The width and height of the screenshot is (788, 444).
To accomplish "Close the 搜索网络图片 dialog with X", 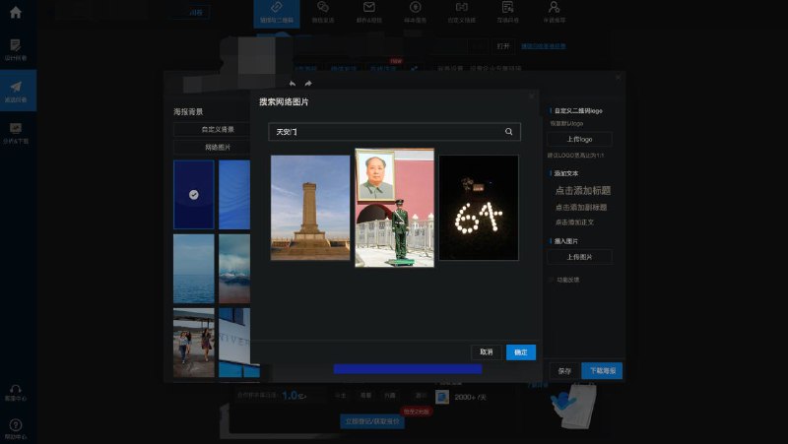I will 532,95.
